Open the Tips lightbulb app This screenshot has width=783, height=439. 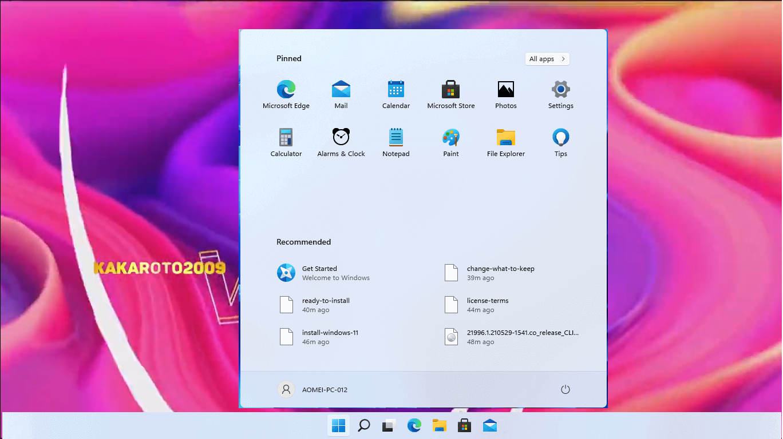point(561,142)
